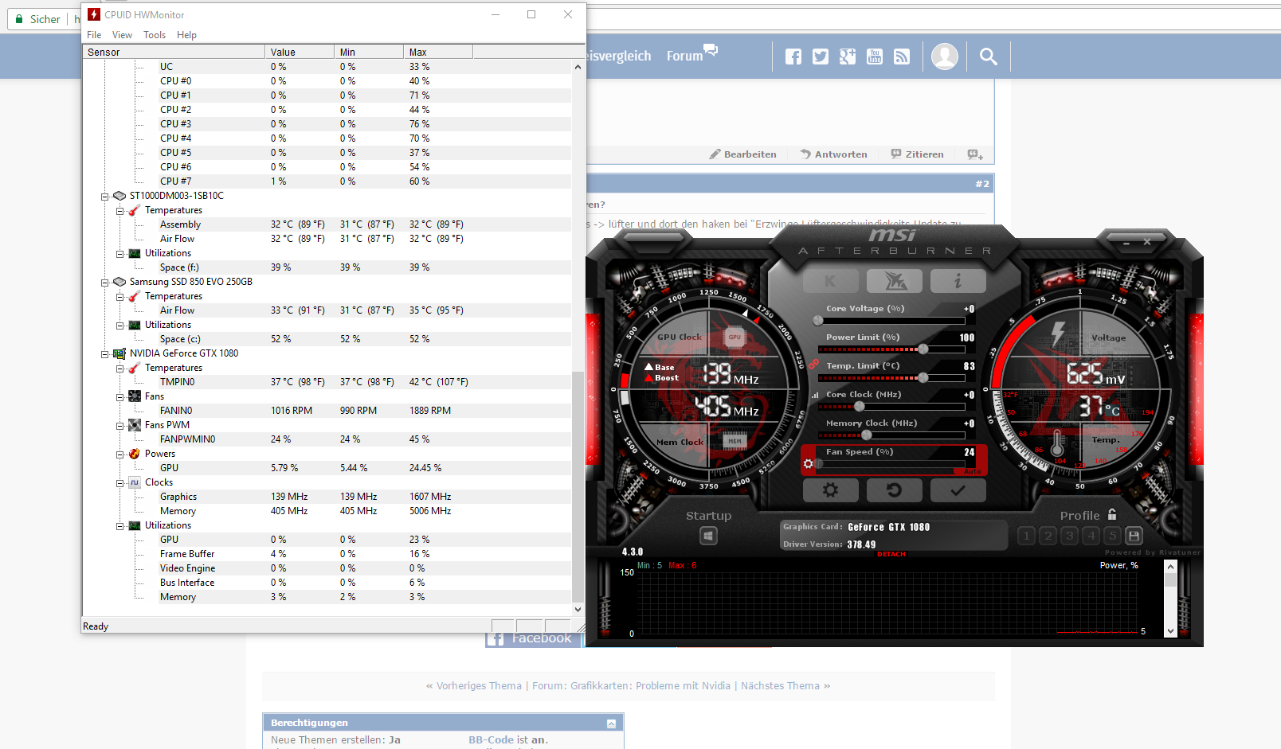The image size is (1281, 749).
Task: Click the search magnifier in forum header
Action: (x=989, y=57)
